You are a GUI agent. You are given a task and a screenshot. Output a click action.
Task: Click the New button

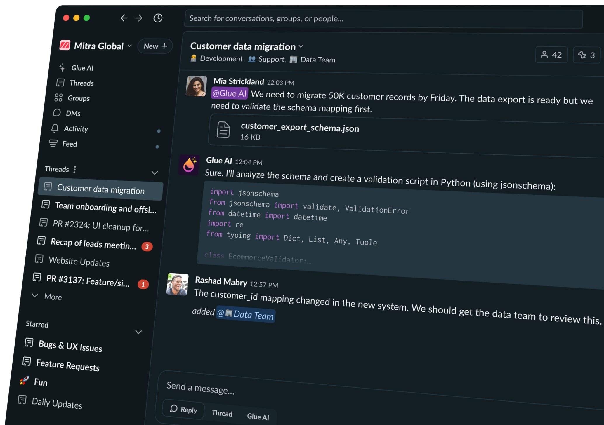point(155,46)
